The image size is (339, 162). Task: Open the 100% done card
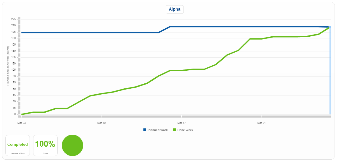pyautogui.click(x=45, y=145)
